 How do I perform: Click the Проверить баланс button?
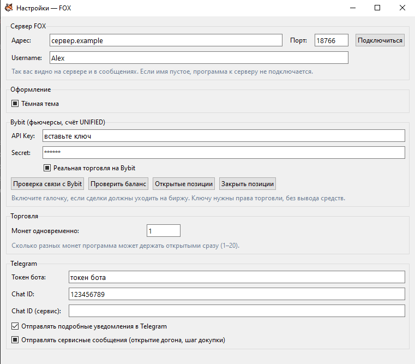(x=118, y=184)
